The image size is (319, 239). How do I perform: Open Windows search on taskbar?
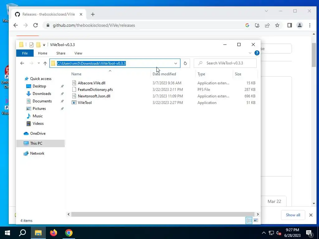pyautogui.click(x=22, y=233)
